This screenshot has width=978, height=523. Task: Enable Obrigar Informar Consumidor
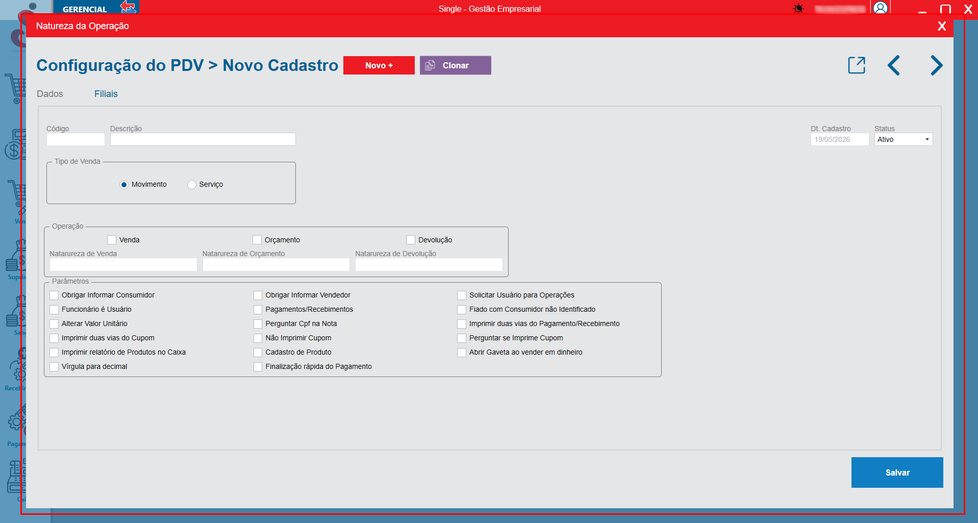54,295
